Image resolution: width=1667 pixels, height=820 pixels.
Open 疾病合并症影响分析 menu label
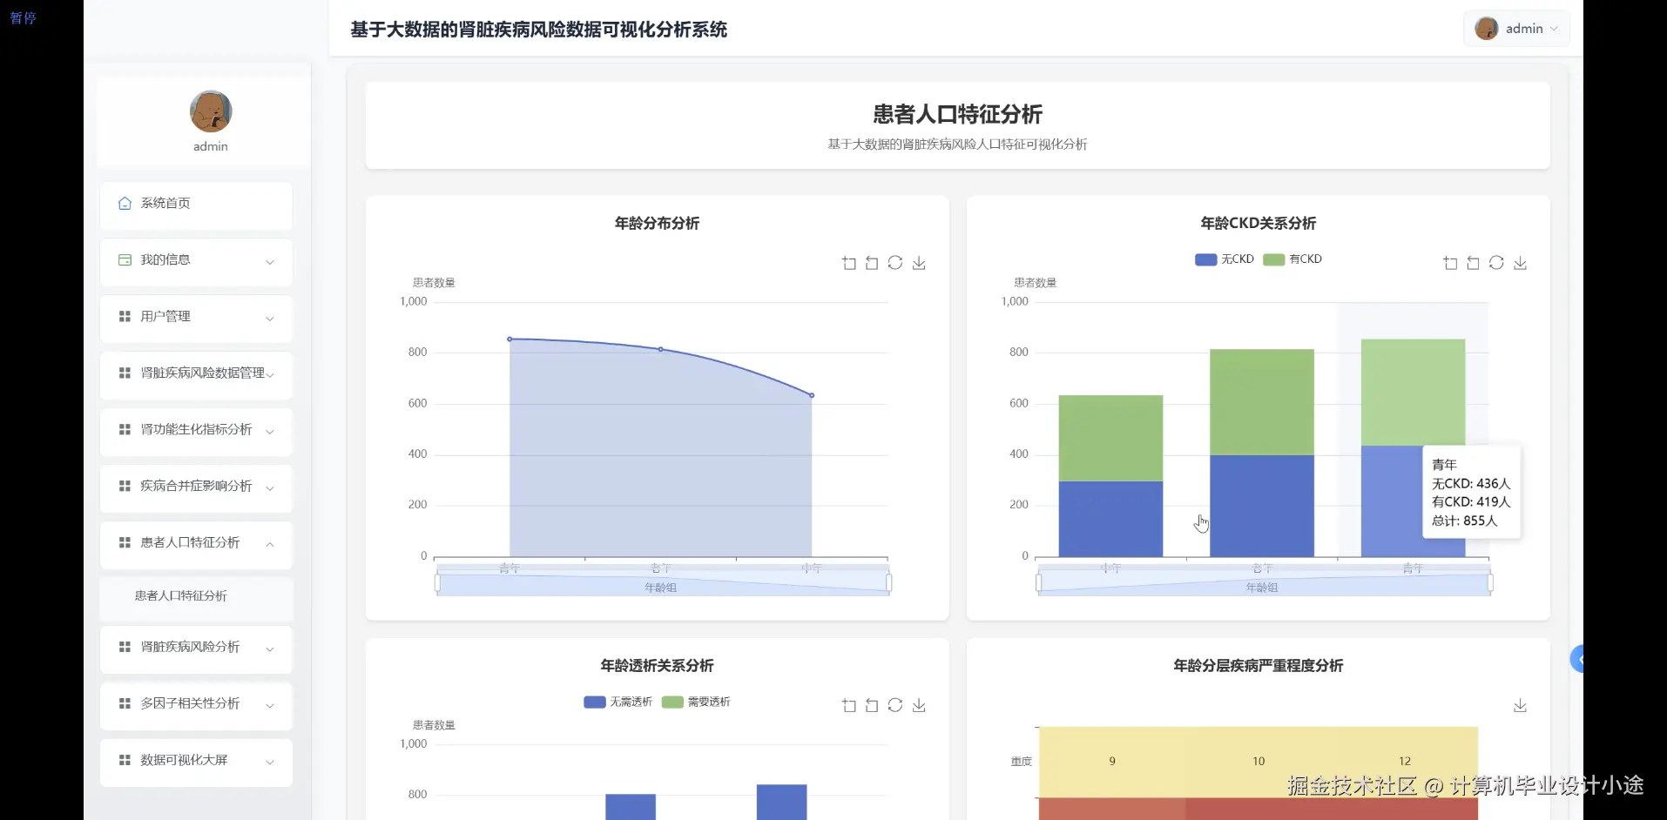tap(196, 486)
